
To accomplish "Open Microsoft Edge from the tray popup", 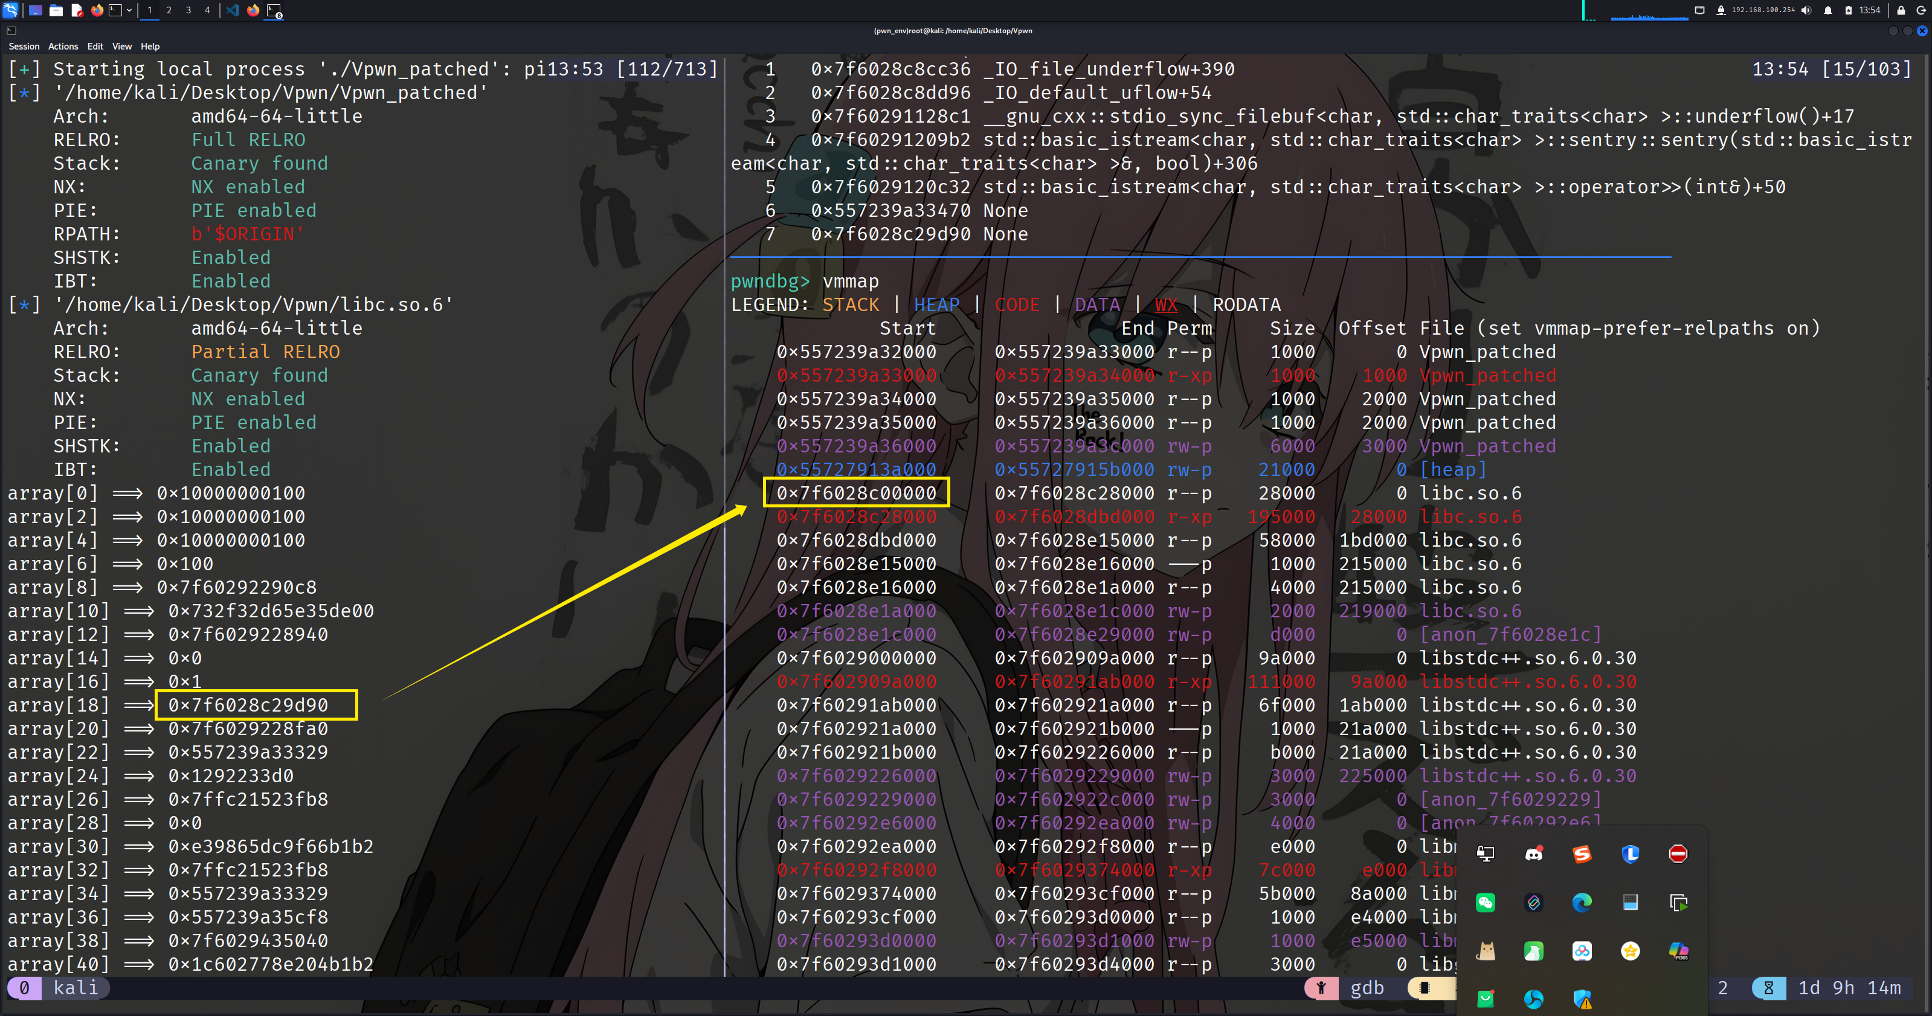I will pos(1582,903).
